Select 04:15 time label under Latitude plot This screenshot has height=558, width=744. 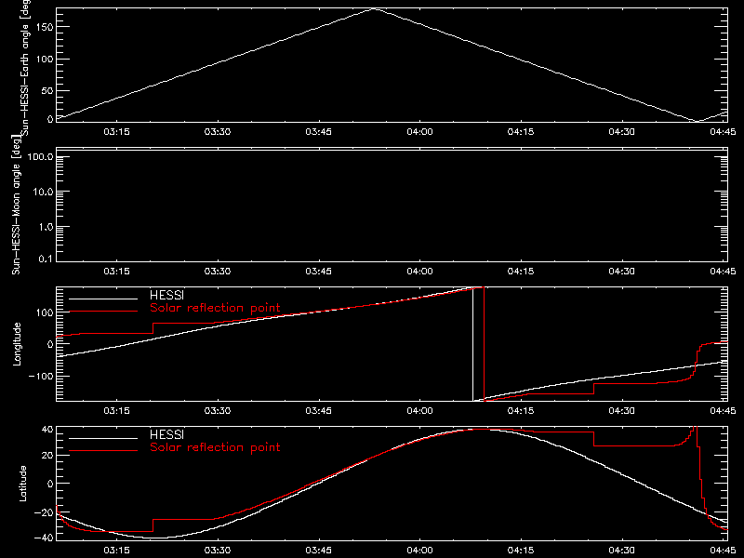pyautogui.click(x=521, y=550)
